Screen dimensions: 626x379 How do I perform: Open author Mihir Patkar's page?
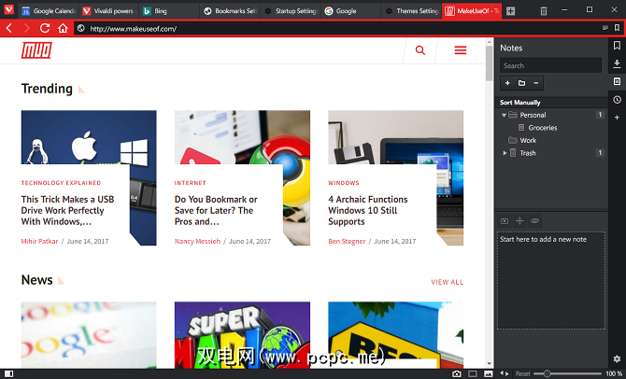pos(39,242)
